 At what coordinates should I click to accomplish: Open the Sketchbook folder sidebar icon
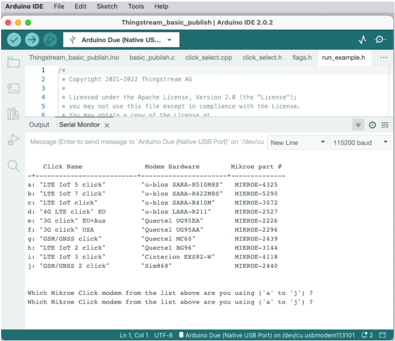pyautogui.click(x=13, y=62)
